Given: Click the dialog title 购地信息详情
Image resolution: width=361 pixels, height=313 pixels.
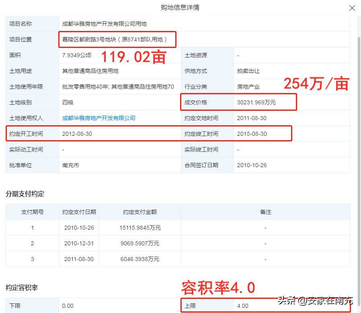Looking at the screenshot, I should pos(180,8).
